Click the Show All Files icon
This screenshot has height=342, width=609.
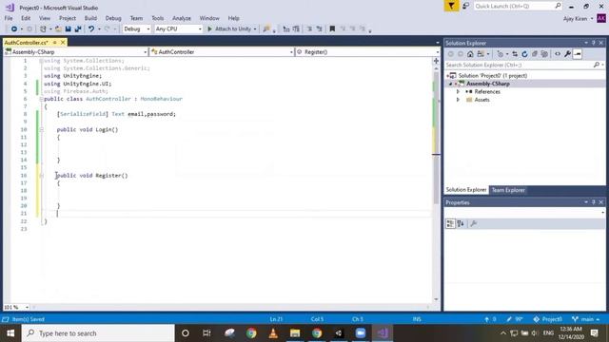[x=544, y=54]
